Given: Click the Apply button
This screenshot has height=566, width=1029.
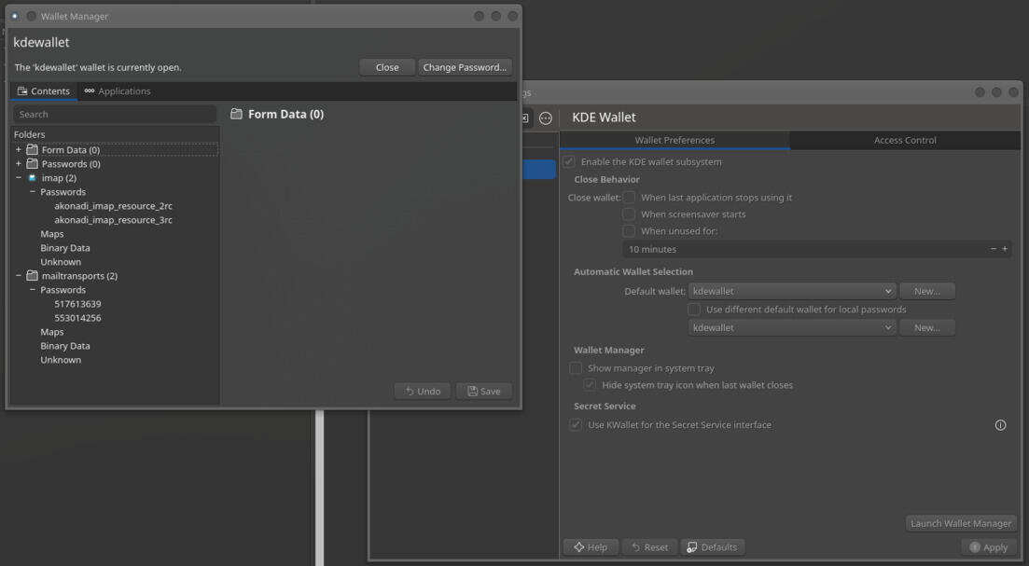Looking at the screenshot, I should click(x=988, y=547).
